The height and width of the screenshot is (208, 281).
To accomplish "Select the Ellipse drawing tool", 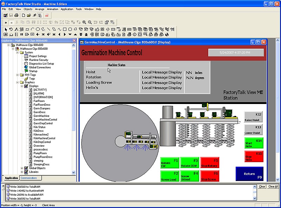I will click(38, 29).
